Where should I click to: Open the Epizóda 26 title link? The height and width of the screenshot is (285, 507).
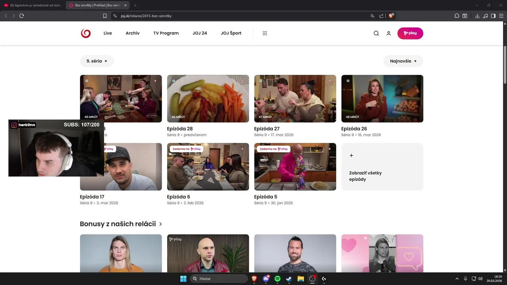[x=354, y=129]
